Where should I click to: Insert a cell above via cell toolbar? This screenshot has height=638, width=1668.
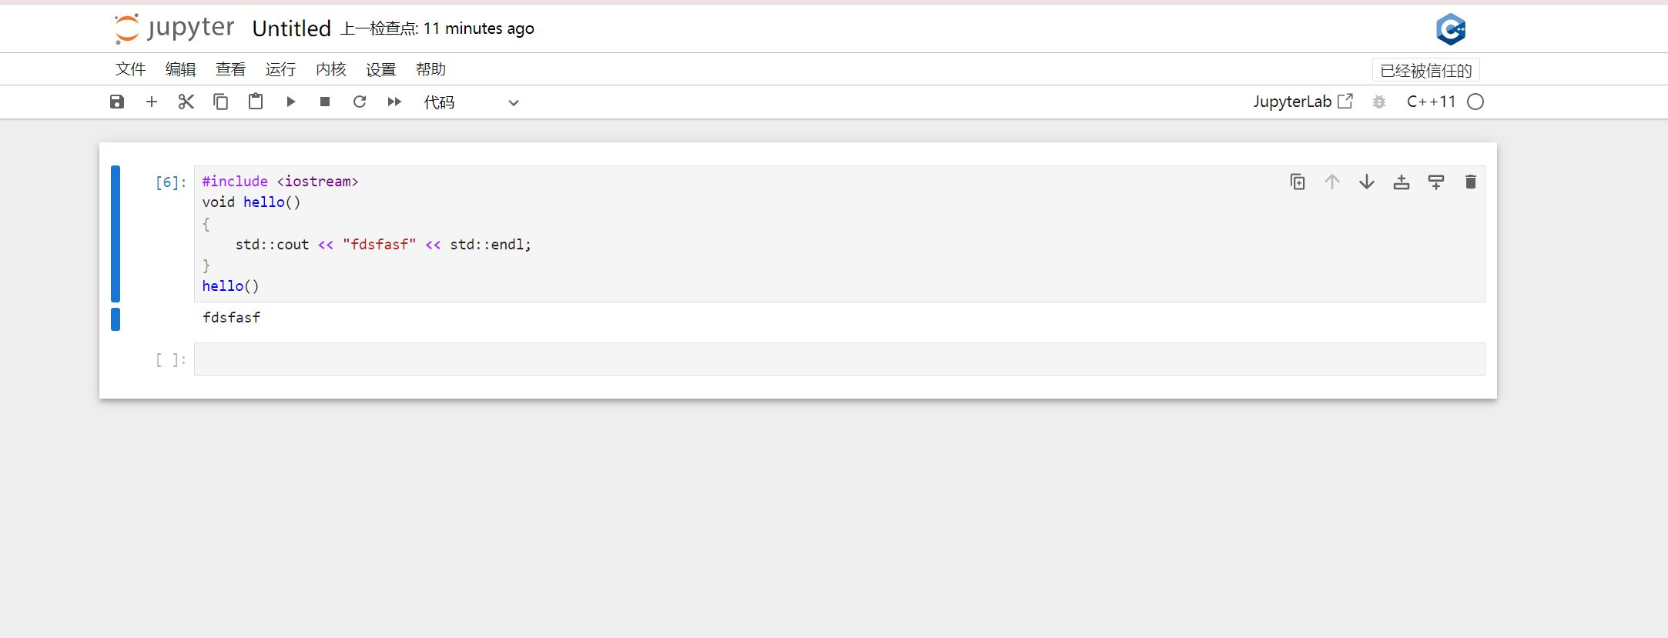1402,182
